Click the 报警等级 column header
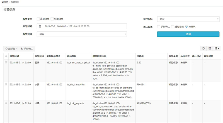 pos(39,56)
